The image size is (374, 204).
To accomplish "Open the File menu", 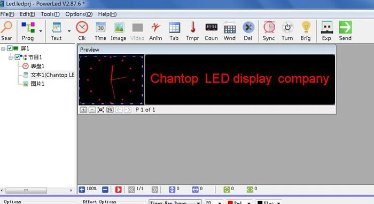I will pyautogui.click(x=7, y=14).
